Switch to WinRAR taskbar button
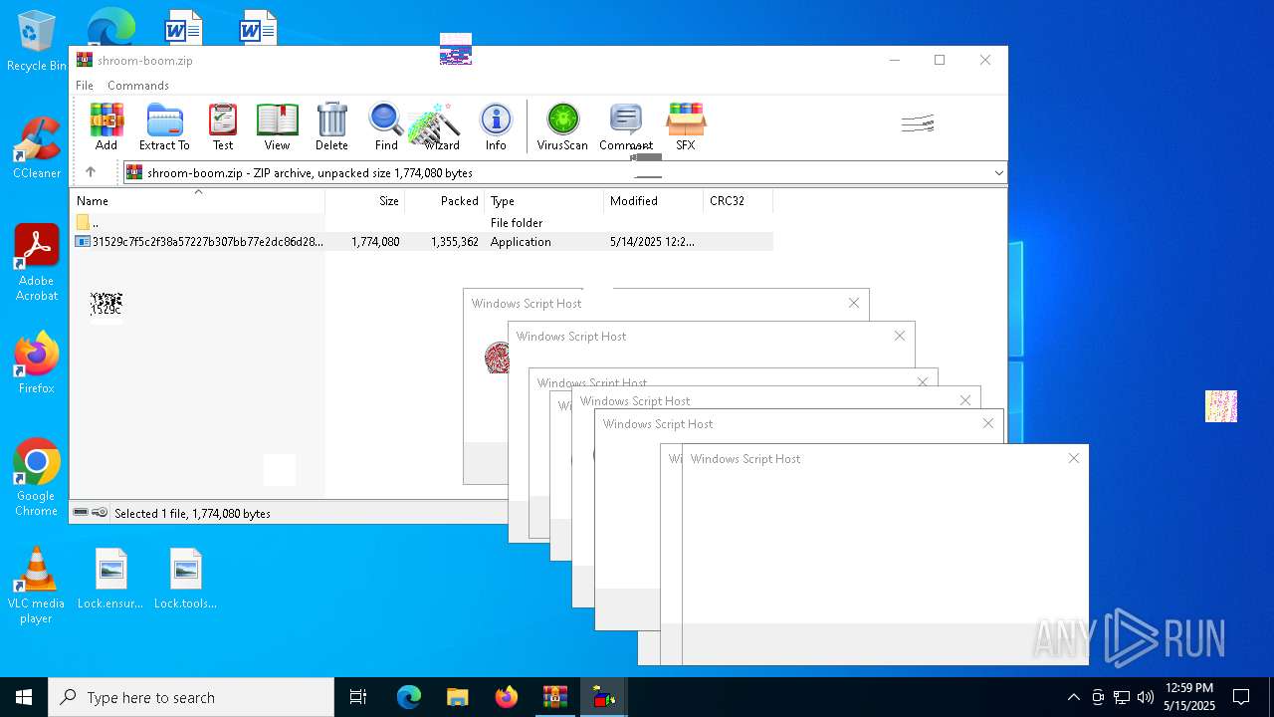Screen dimensions: 1274x717 point(554,697)
